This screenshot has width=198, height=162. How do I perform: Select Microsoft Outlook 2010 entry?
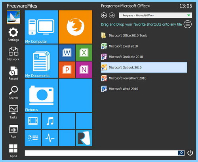pos(144,67)
